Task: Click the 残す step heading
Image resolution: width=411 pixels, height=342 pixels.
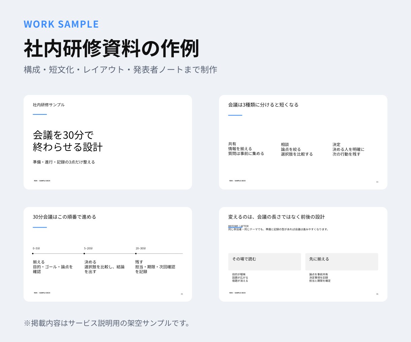Action: (x=139, y=262)
